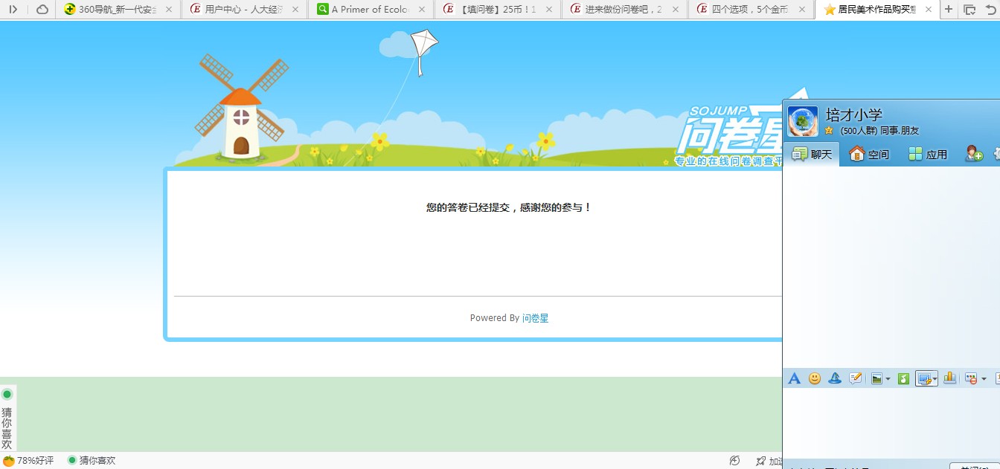Image resolution: width=1000 pixels, height=469 pixels.
Task: Click the 78%好评 status bar item
Action: coord(28,461)
